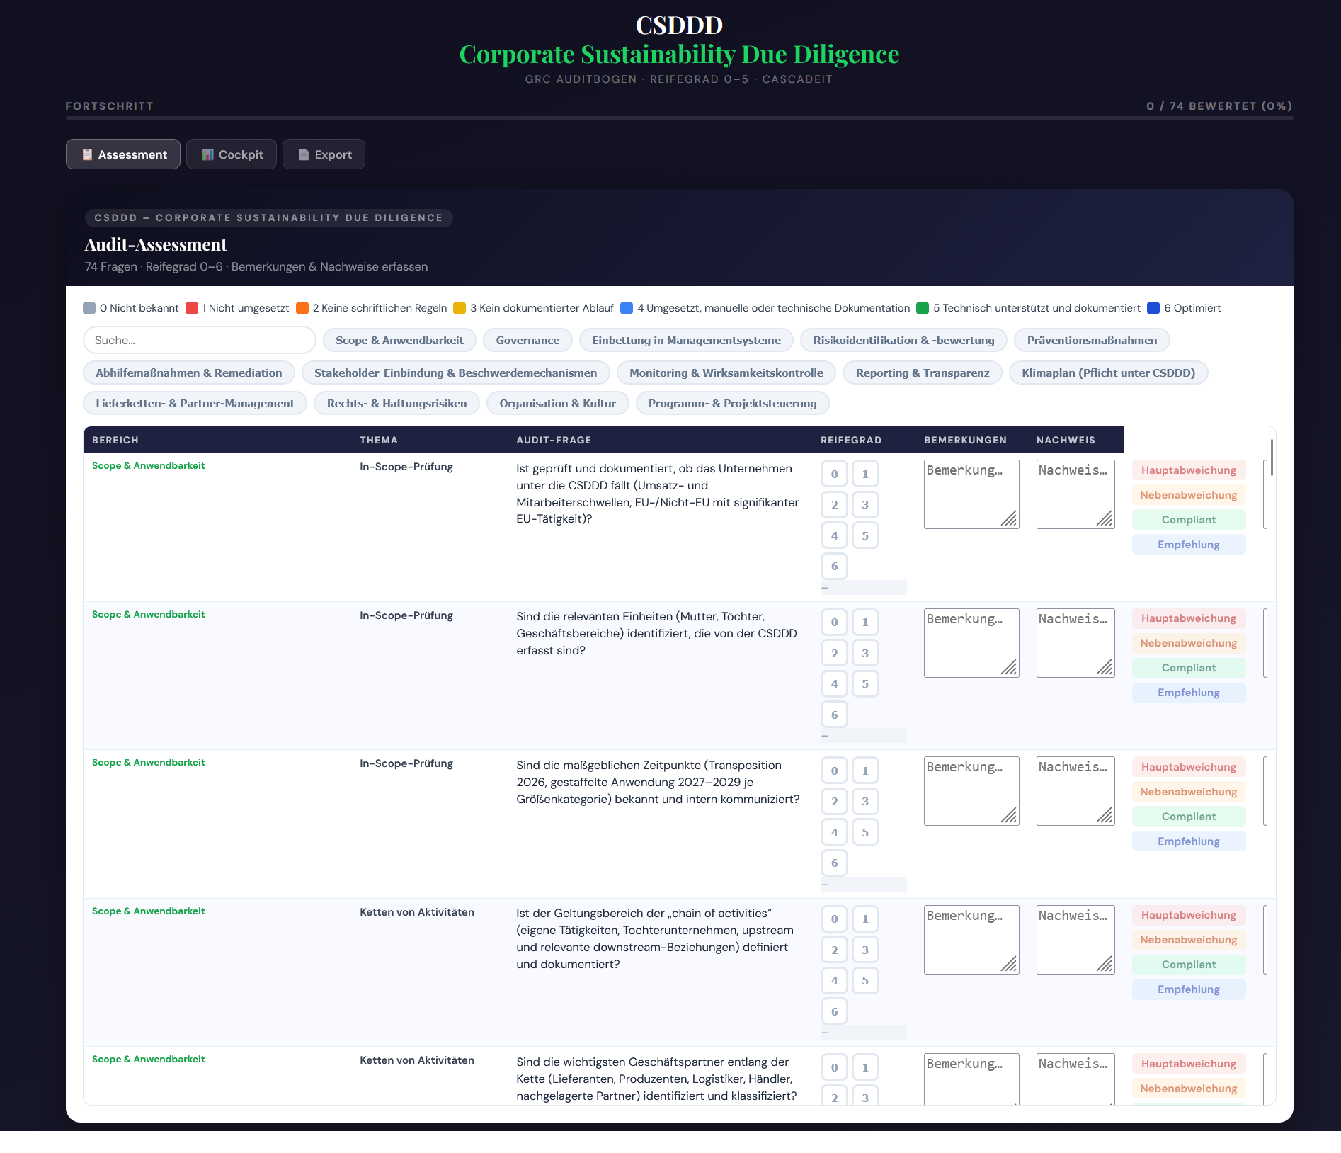Click Bemerkungen field for 'chain of activities' row
Viewport: 1341px width, 1153px height.
point(971,940)
